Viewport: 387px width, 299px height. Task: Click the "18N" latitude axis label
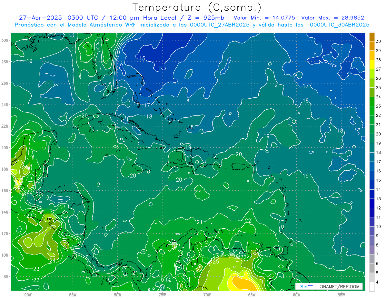[5, 169]
